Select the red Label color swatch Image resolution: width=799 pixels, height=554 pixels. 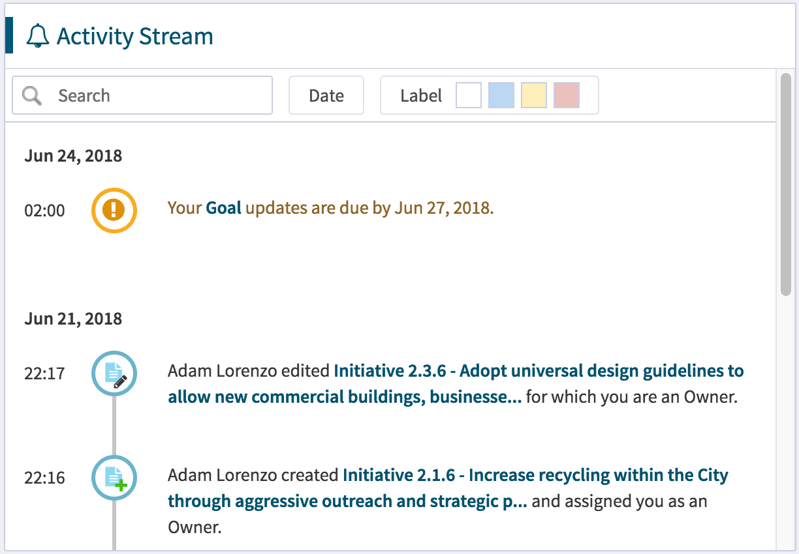pos(565,95)
